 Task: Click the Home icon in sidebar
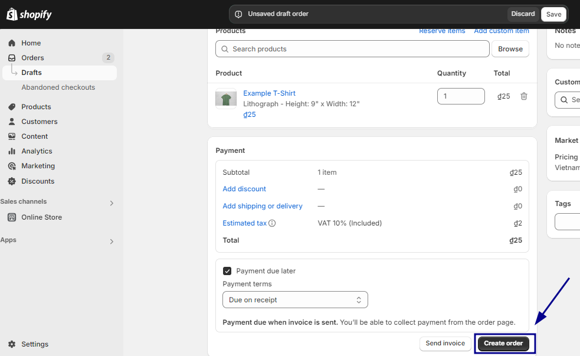click(12, 43)
